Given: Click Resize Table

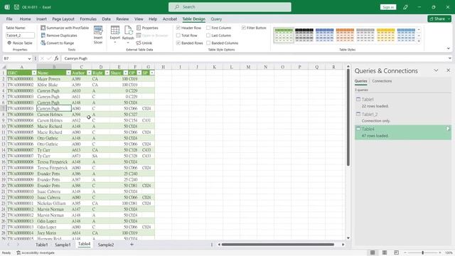Looking at the screenshot, I should click(x=19, y=43).
